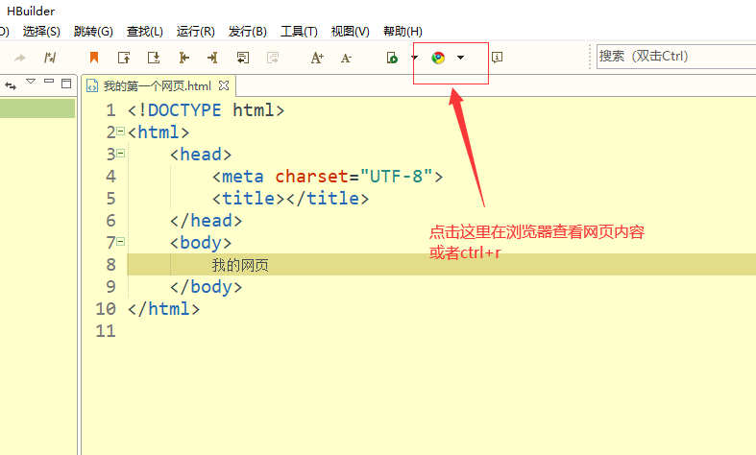Viewport: 756px width, 455px height.
Task: Preview page in Chrome browser icon
Action: coord(438,58)
